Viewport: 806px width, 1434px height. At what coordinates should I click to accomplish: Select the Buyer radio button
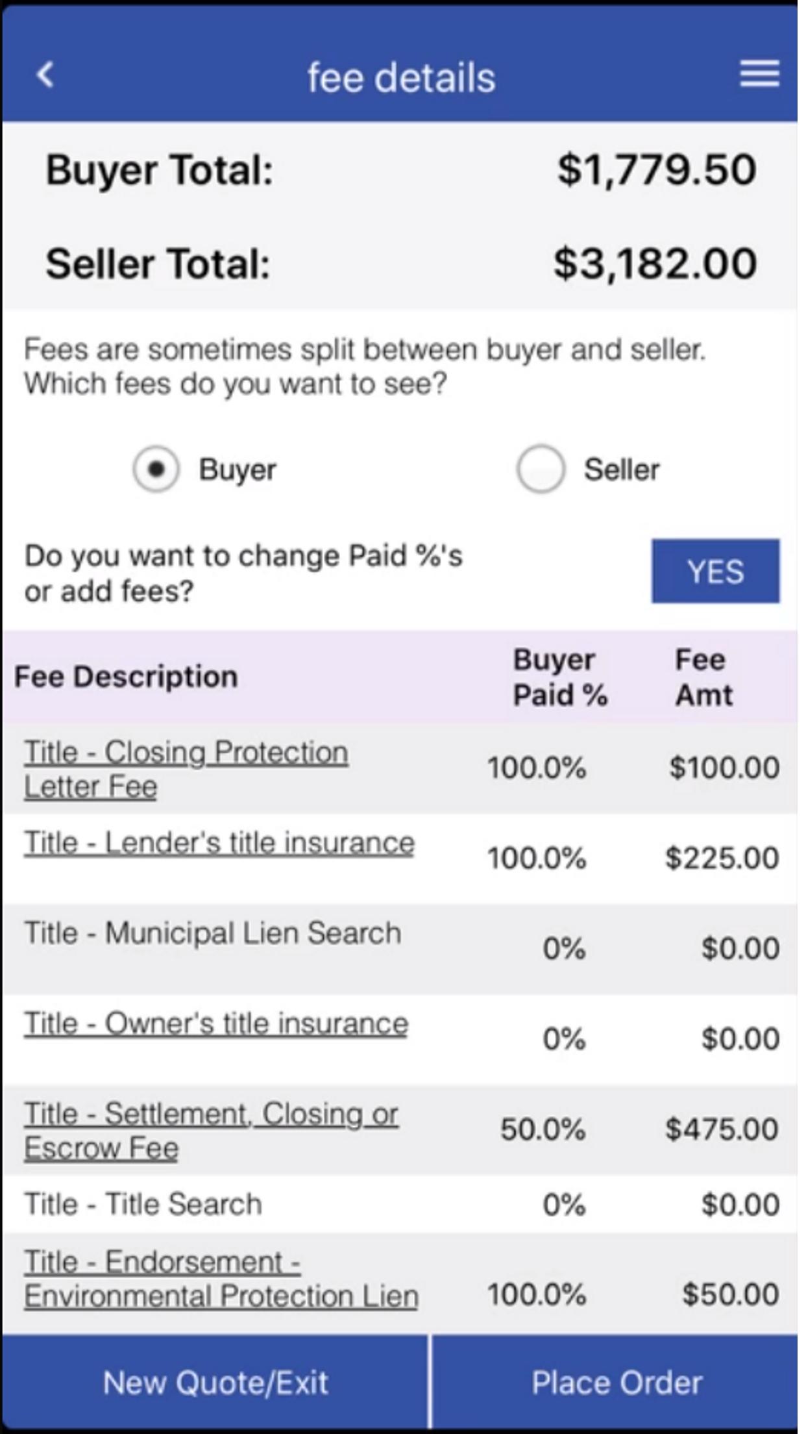(156, 469)
